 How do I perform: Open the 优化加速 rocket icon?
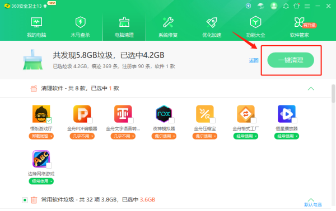(x=212, y=22)
